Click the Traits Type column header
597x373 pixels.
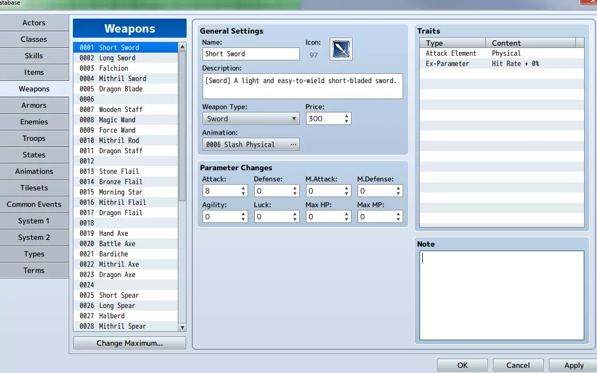453,43
